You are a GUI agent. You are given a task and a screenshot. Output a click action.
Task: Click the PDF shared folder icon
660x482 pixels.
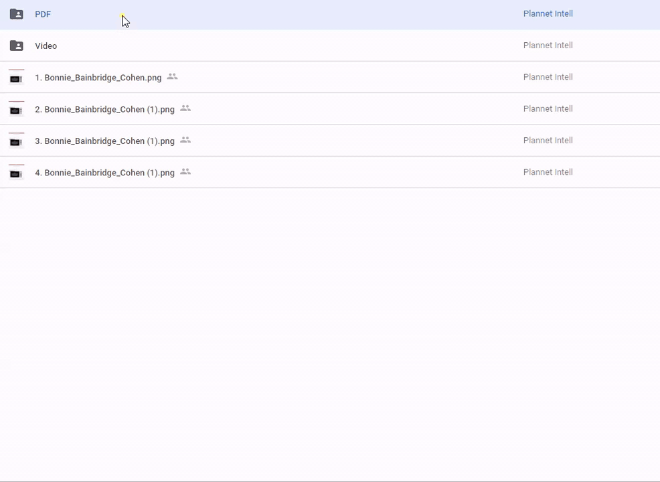[x=17, y=14]
